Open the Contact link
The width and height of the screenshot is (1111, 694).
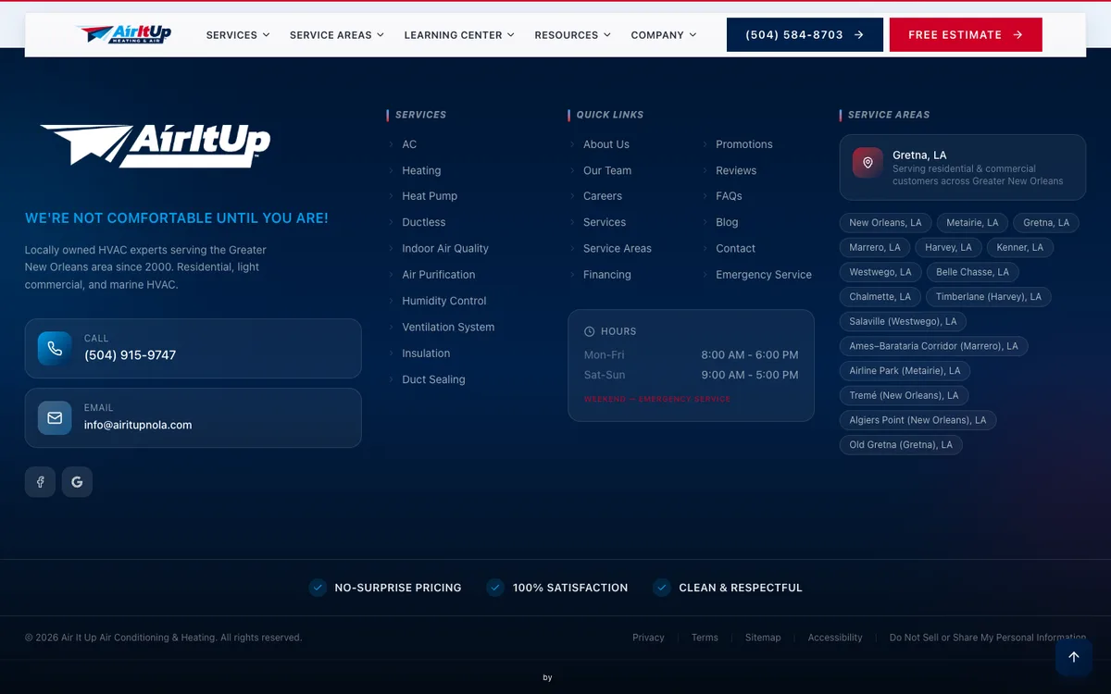735,248
